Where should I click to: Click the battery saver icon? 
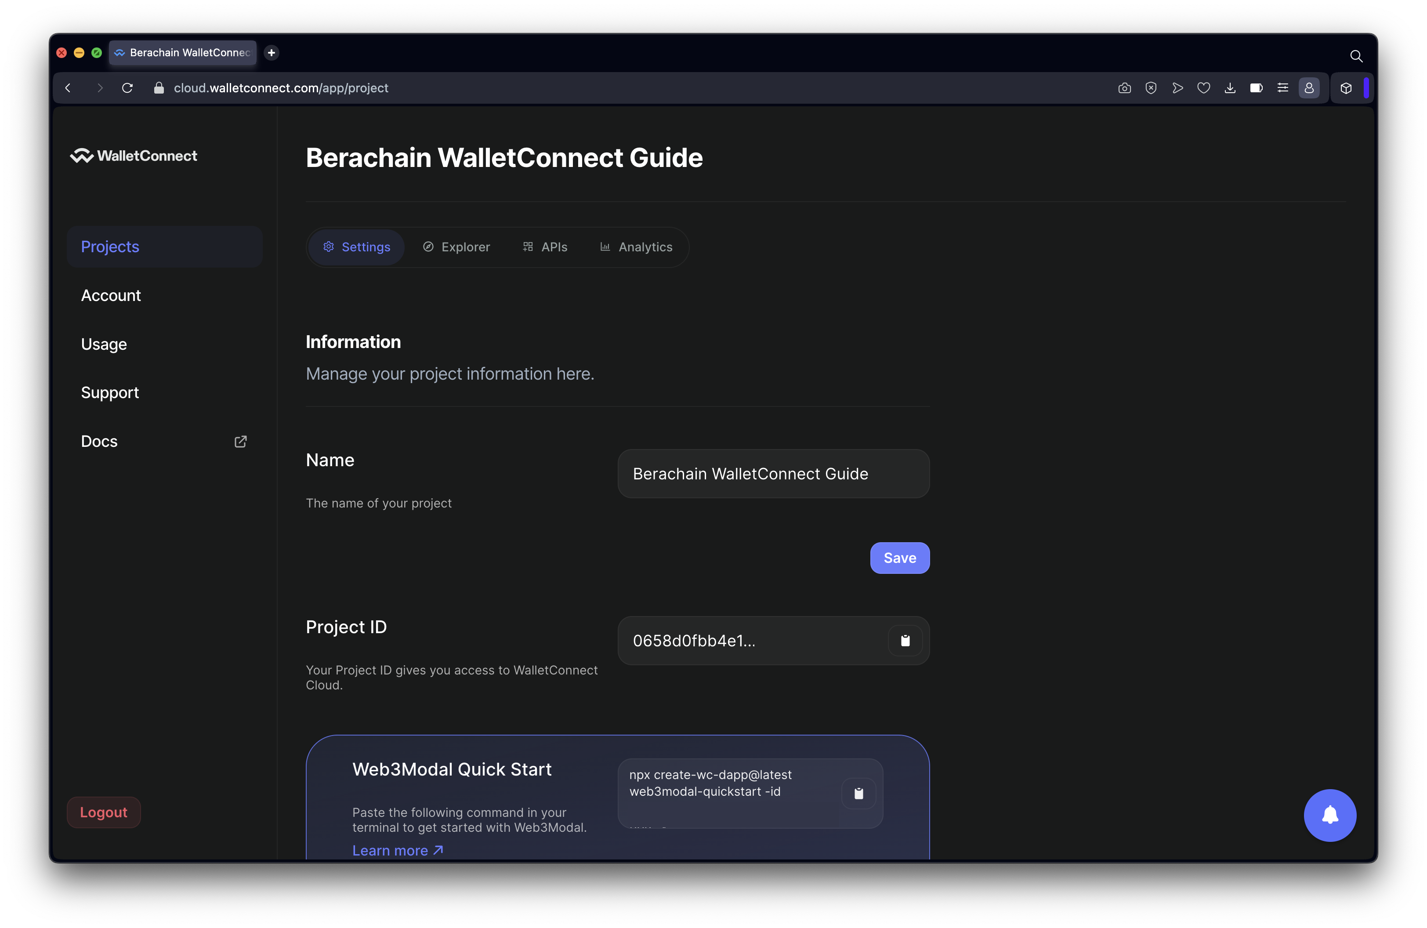1257,88
